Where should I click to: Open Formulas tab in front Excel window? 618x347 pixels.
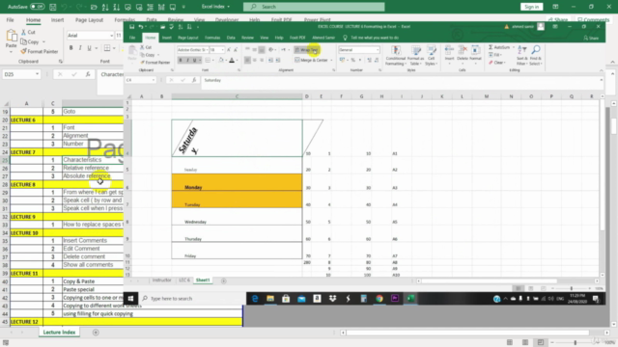pyautogui.click(x=212, y=38)
